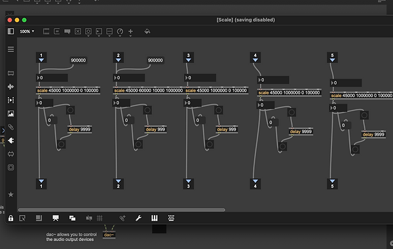Viewport: 393px width, 249px height.
Task: Click the small number box in column 5 loop
Action: point(346,125)
